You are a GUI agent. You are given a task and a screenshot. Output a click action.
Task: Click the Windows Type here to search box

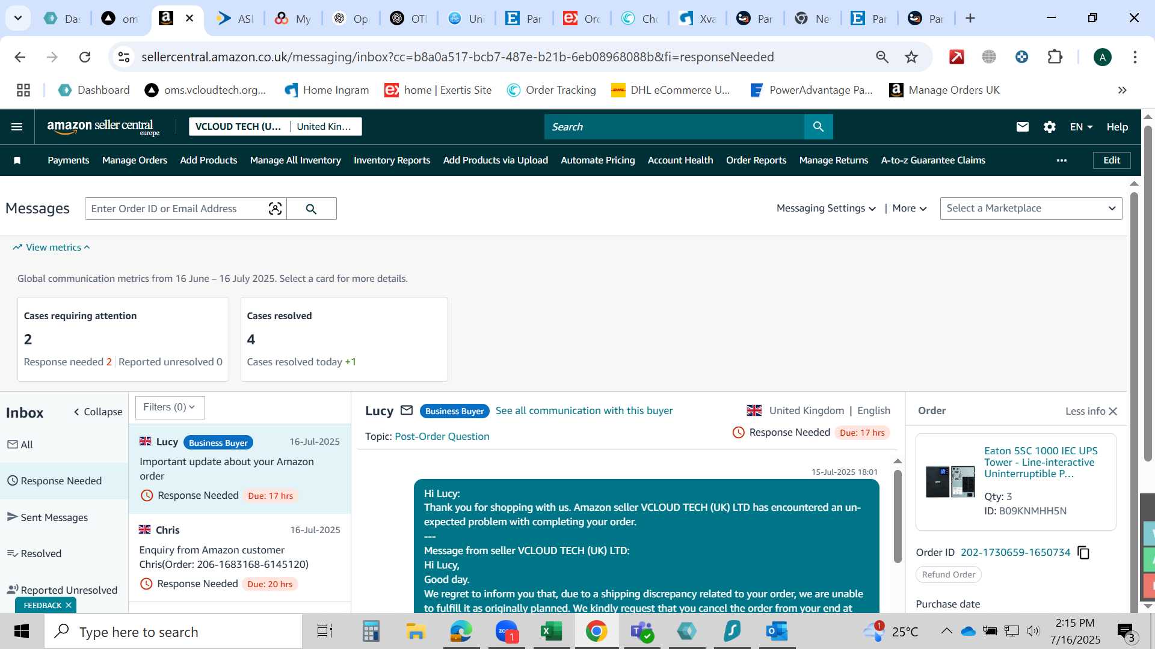(173, 632)
